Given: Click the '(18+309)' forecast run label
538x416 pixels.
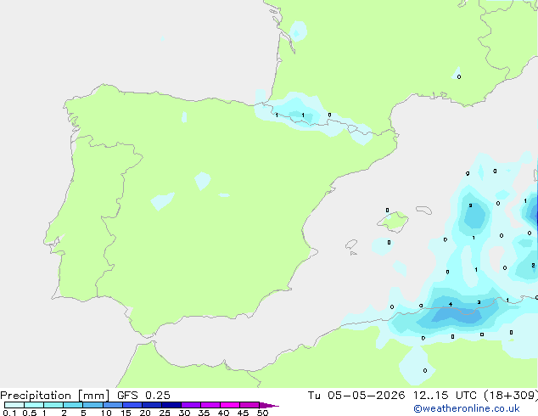Looking at the screenshot, I should (511, 396).
